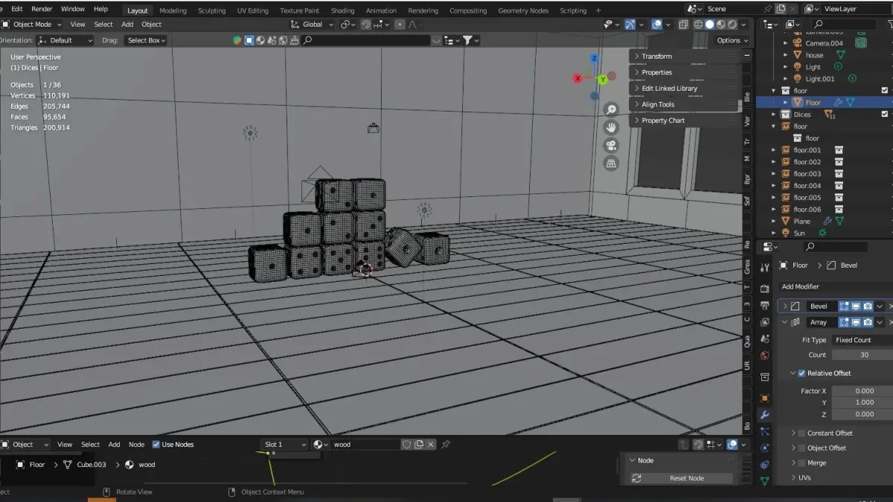
Task: Uncheck the Dices collection checkbox in outliner
Action: click(885, 115)
